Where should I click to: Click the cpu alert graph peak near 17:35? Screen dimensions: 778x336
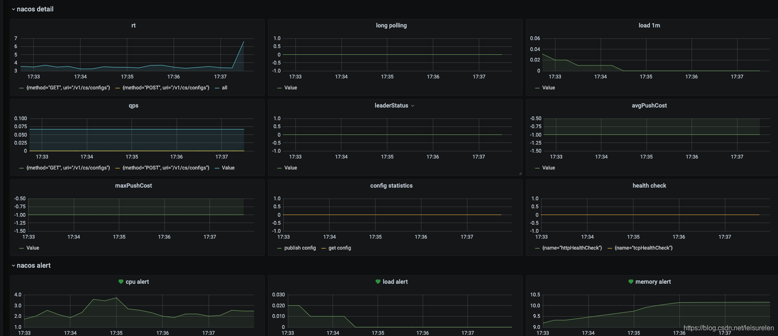pyautogui.click(x=117, y=298)
